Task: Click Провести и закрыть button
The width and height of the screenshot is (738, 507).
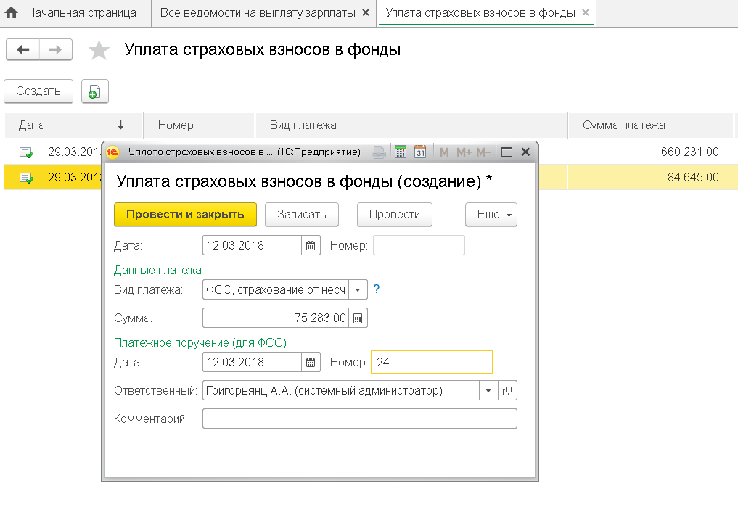Action: click(186, 215)
